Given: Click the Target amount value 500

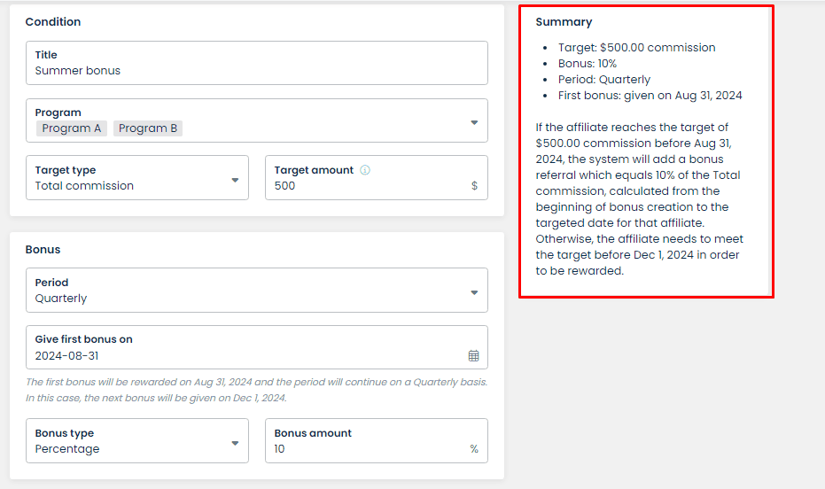Looking at the screenshot, I should pos(284,186).
